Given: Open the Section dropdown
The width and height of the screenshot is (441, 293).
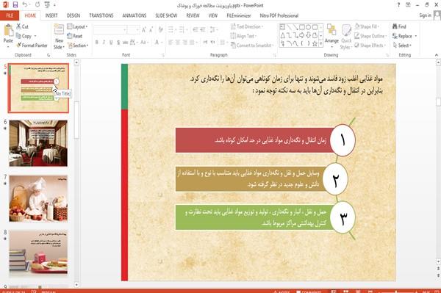Looking at the screenshot, I should coord(78,46).
